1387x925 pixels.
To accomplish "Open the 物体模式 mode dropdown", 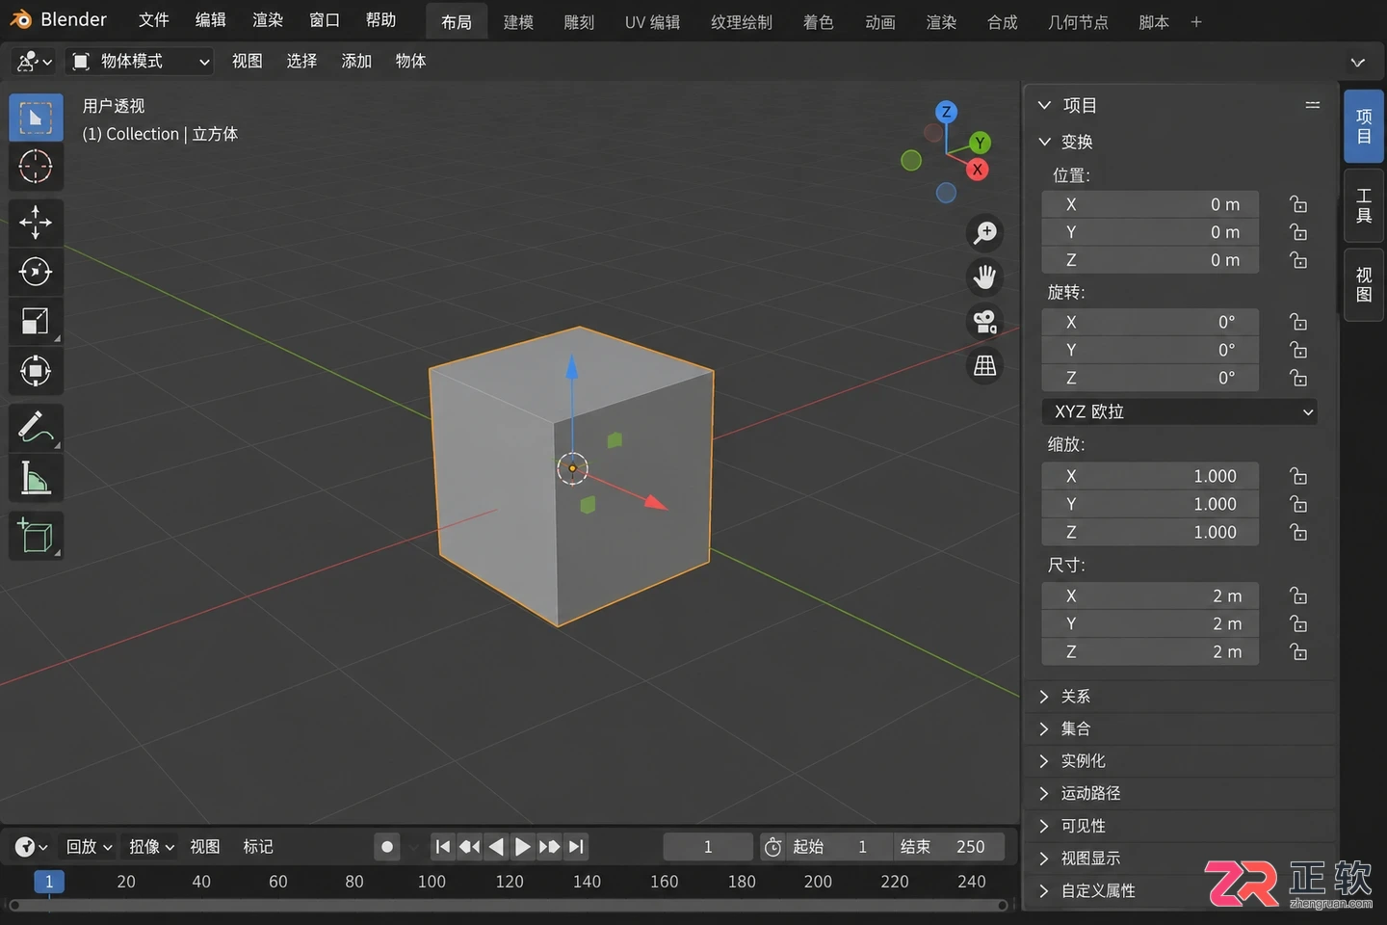I will (141, 62).
